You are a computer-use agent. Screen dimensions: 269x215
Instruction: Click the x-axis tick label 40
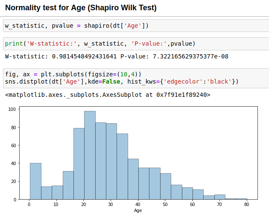click(x=138, y=204)
